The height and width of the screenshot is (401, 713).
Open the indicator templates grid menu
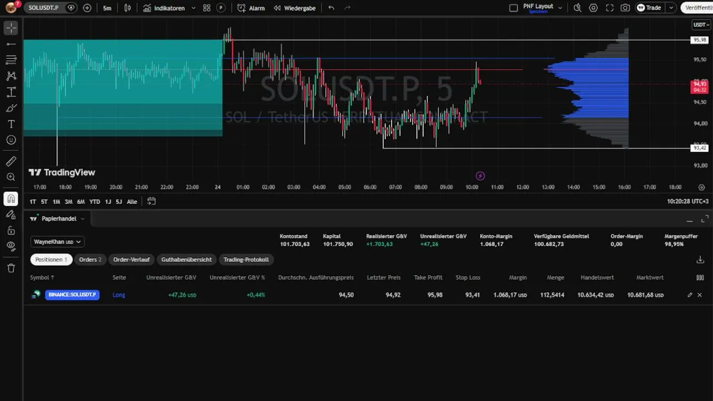coord(207,8)
